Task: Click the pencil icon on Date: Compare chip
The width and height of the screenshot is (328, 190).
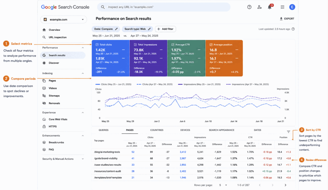Action: click(x=116, y=29)
